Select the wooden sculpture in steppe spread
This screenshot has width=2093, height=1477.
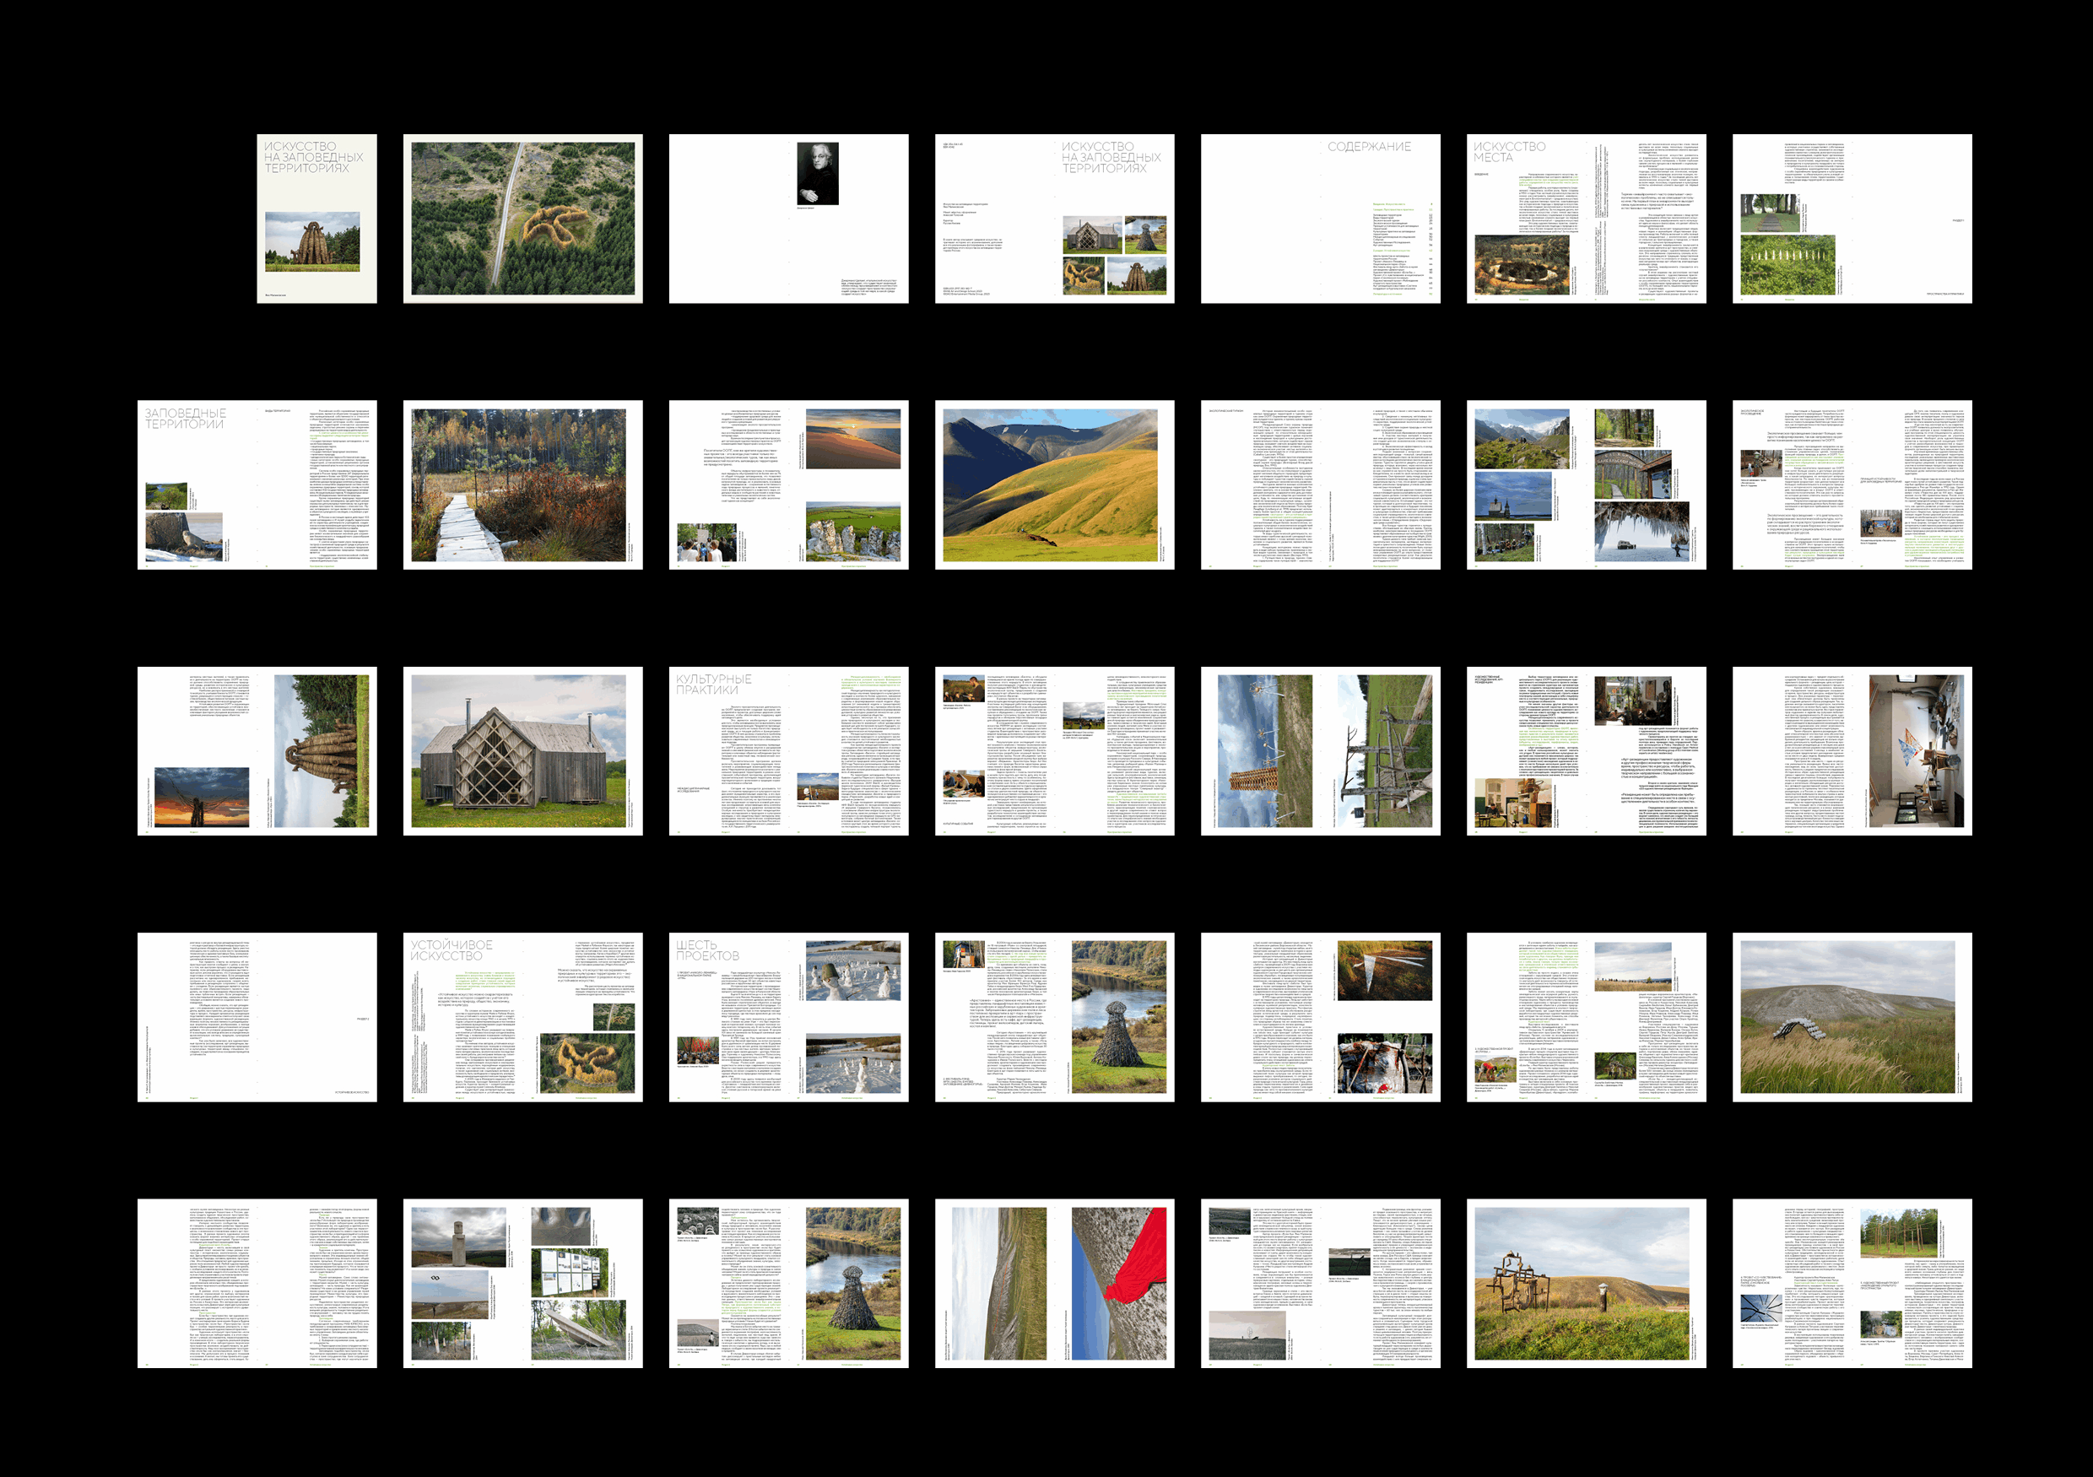click(1586, 1283)
